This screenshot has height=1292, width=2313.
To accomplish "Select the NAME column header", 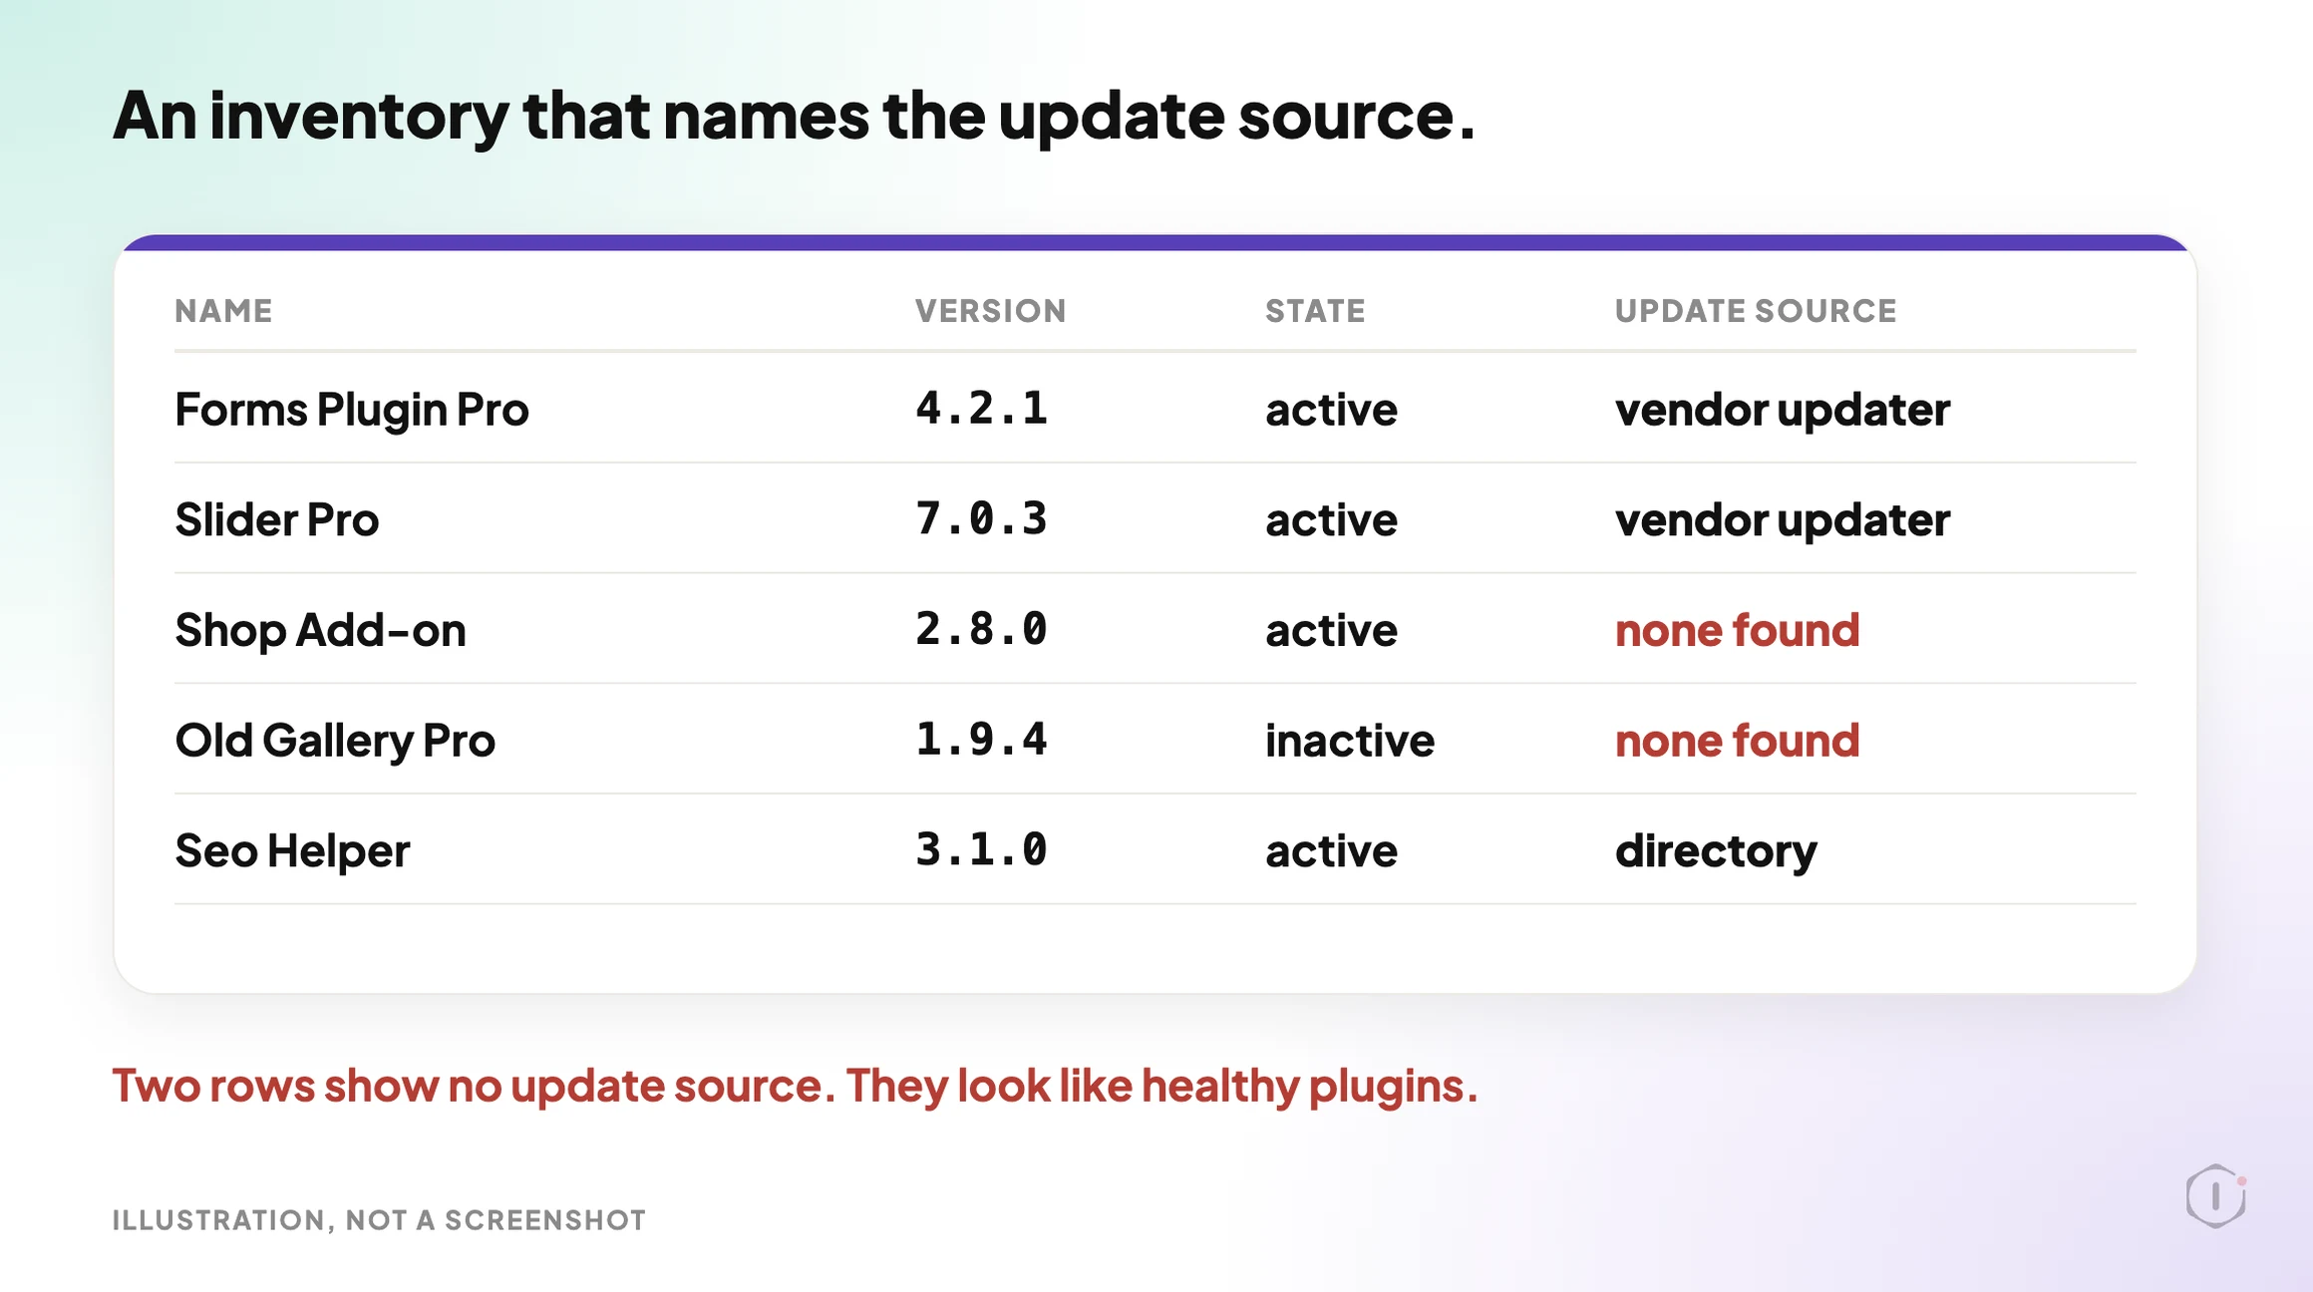I will [223, 311].
